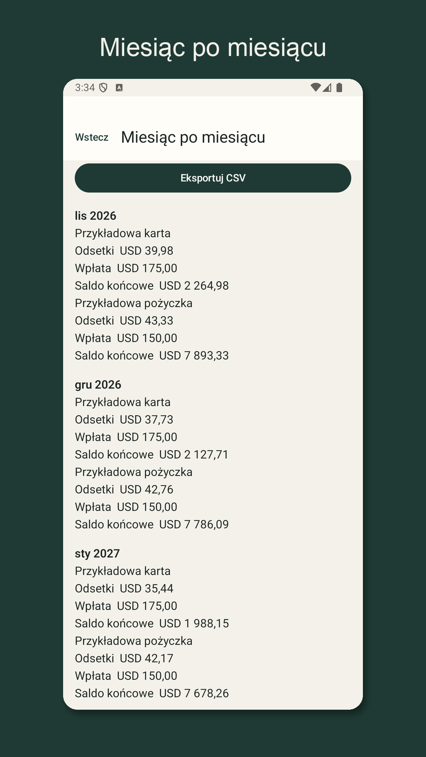Tap Przykładowa karta under lis 2026

coord(123,233)
